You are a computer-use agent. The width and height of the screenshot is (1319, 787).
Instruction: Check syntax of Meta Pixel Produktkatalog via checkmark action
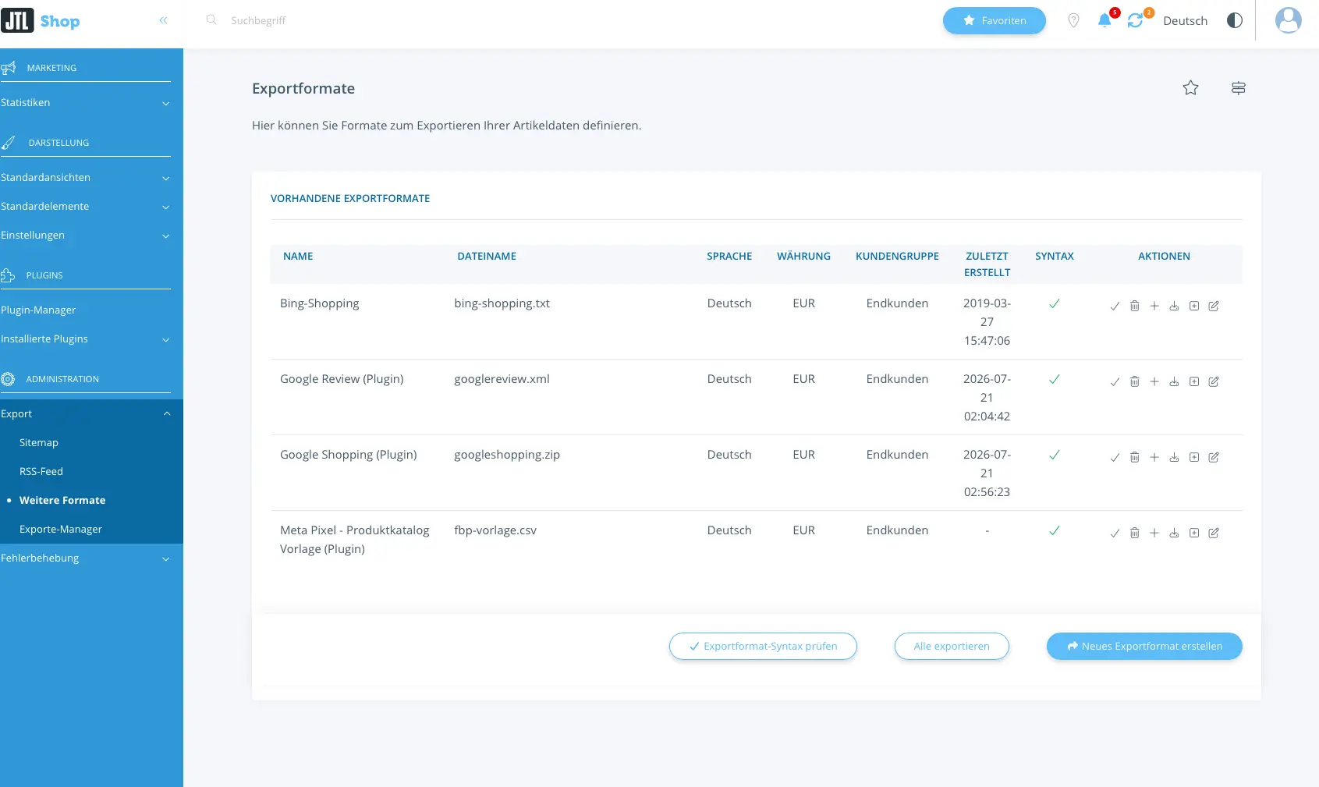tap(1115, 533)
